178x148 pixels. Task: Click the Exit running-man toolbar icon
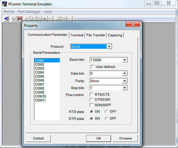pyautogui.click(x=20, y=19)
